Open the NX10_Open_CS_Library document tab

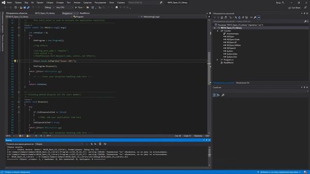[x=45, y=13]
